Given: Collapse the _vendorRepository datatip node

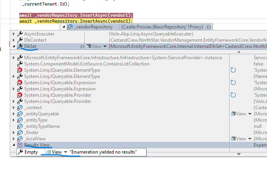Looking at the screenshot, I should pos(63,27).
